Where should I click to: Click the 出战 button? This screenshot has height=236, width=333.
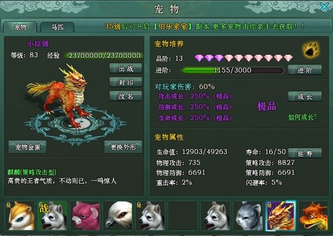(x=126, y=68)
